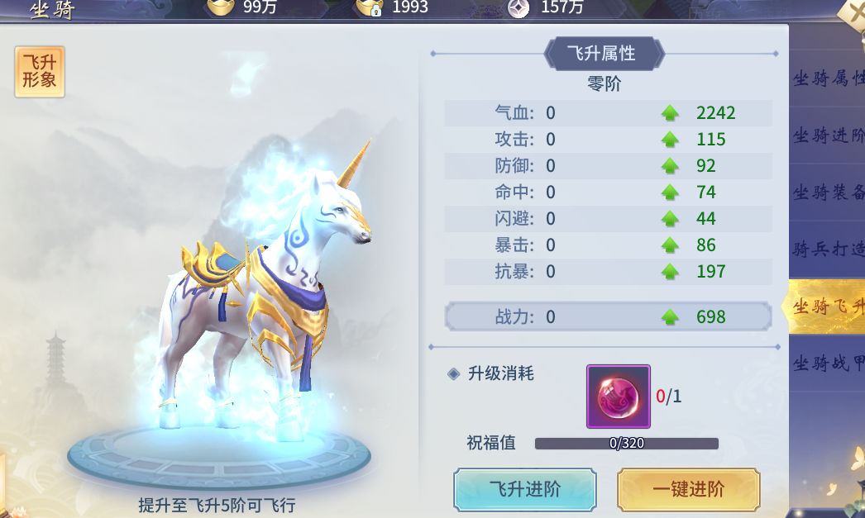Click the gold ingot currency icon
Image resolution: width=865 pixels, height=518 pixels.
pos(221,7)
